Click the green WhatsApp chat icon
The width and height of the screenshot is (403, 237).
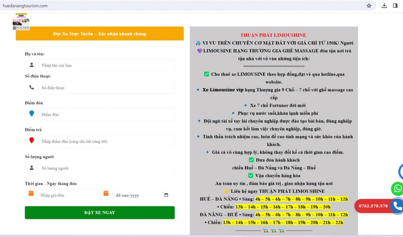click(397, 189)
